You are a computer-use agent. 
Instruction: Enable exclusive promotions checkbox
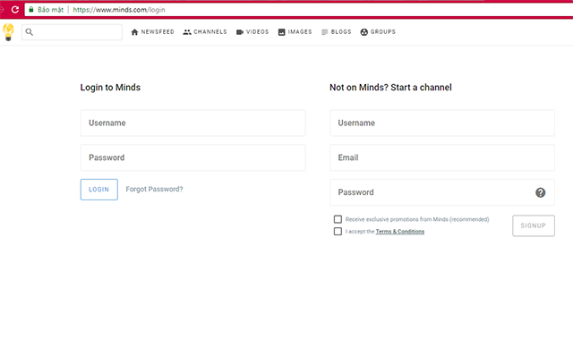pyautogui.click(x=338, y=219)
